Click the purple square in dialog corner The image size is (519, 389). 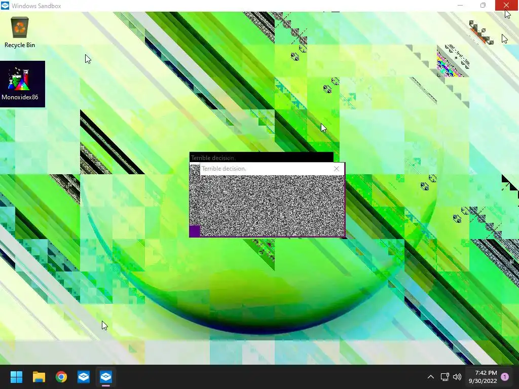[x=195, y=231]
